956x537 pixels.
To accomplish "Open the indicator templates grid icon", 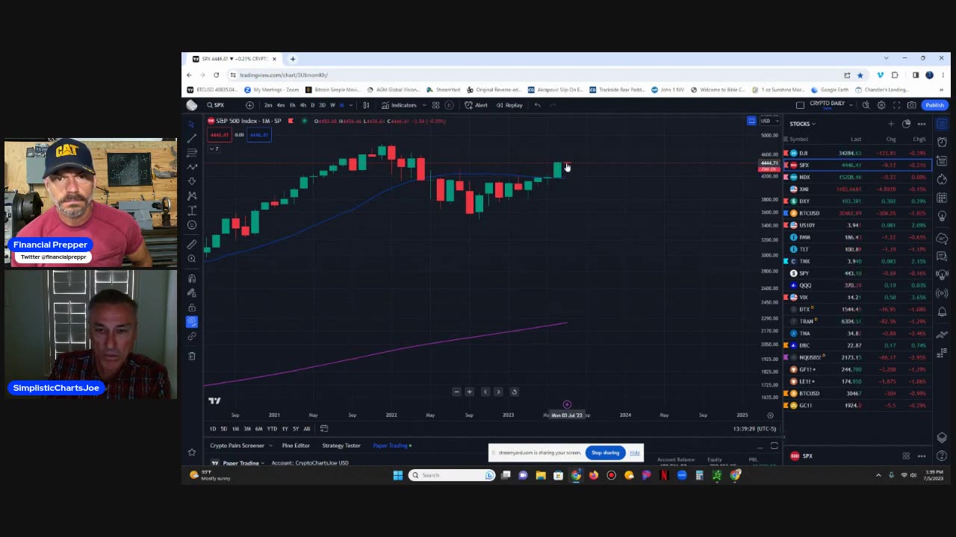I will pyautogui.click(x=435, y=105).
